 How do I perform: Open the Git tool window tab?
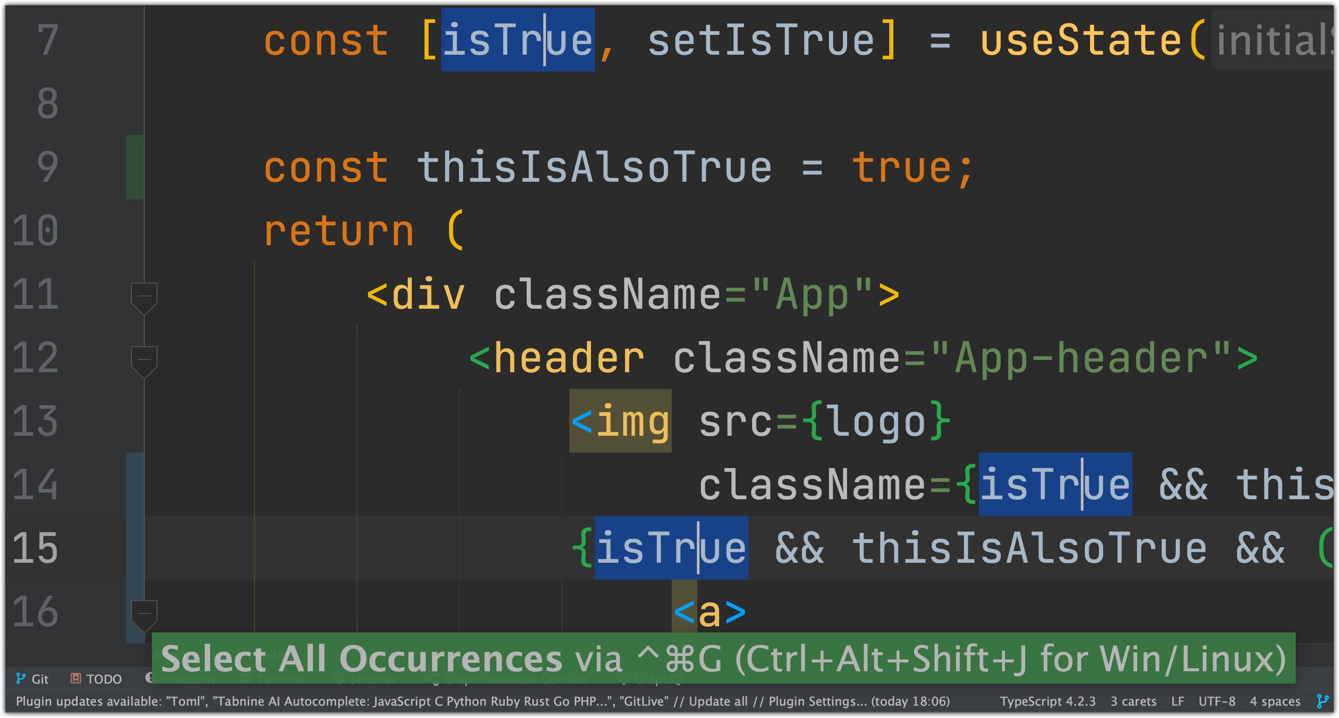click(x=32, y=678)
